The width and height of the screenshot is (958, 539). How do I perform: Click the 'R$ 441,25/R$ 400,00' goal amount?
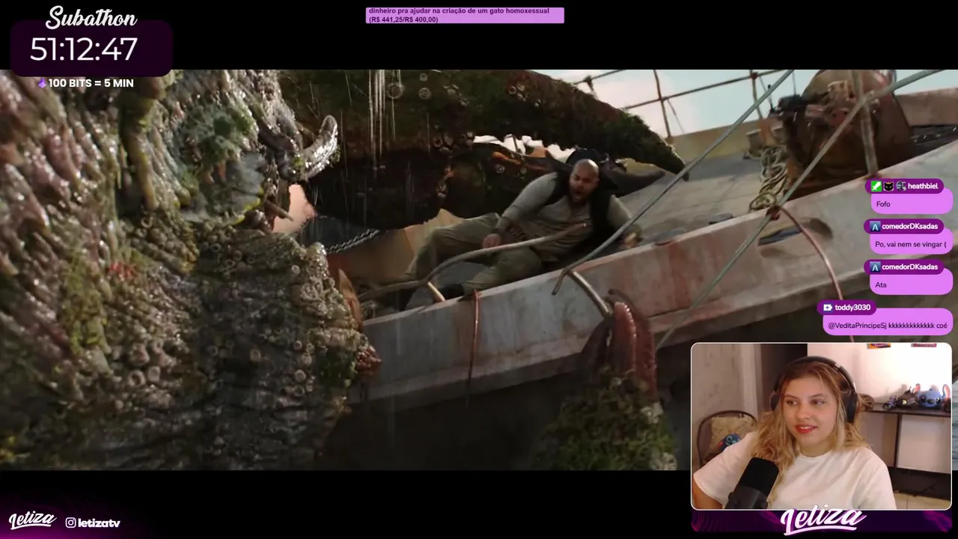click(403, 19)
